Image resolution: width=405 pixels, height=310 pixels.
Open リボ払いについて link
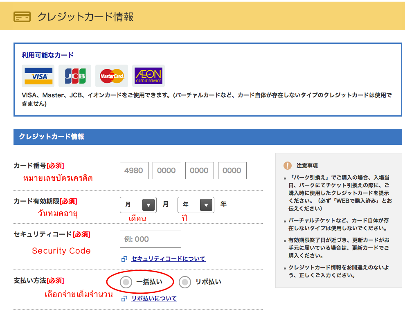click(154, 299)
